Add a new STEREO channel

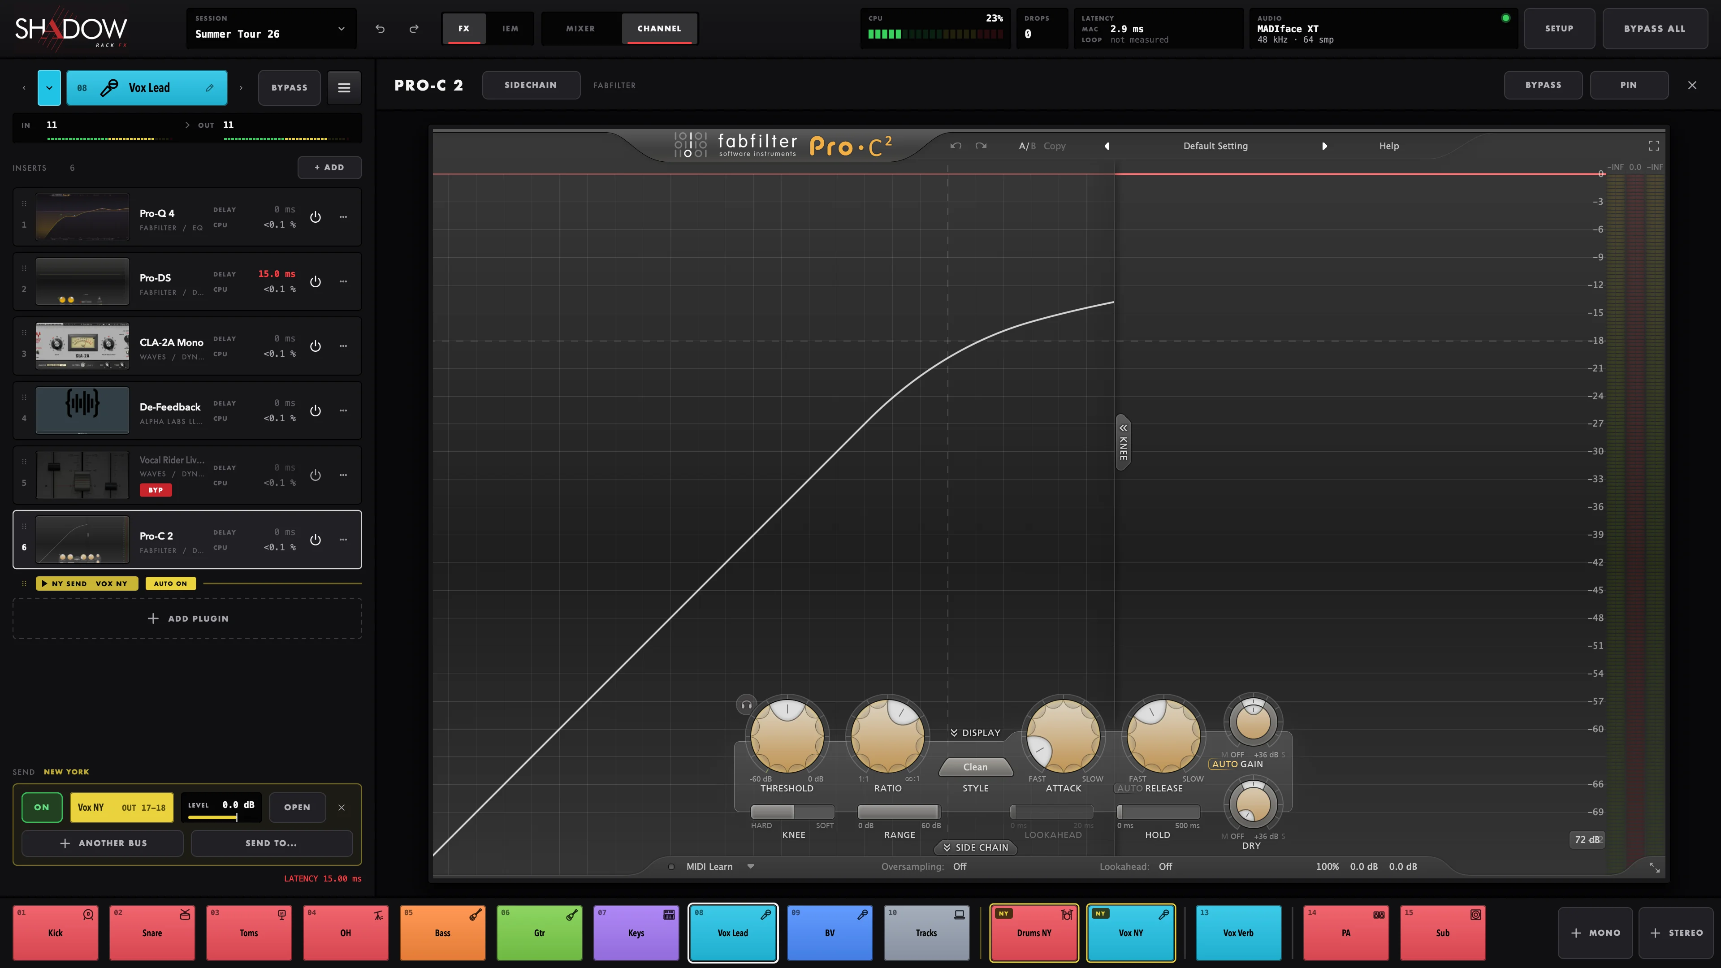tap(1676, 933)
